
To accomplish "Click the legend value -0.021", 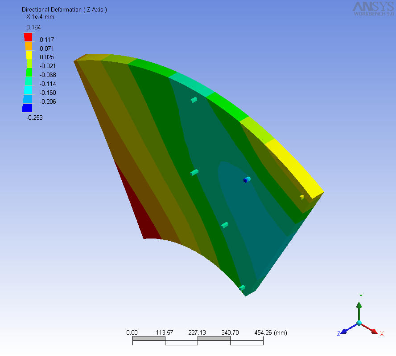I will [x=48, y=66].
